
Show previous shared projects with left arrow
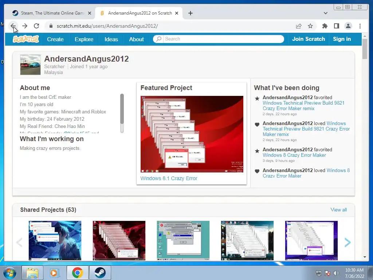pos(20,242)
